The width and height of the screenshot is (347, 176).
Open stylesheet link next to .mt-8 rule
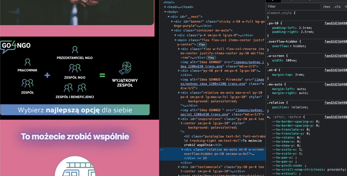336,70
